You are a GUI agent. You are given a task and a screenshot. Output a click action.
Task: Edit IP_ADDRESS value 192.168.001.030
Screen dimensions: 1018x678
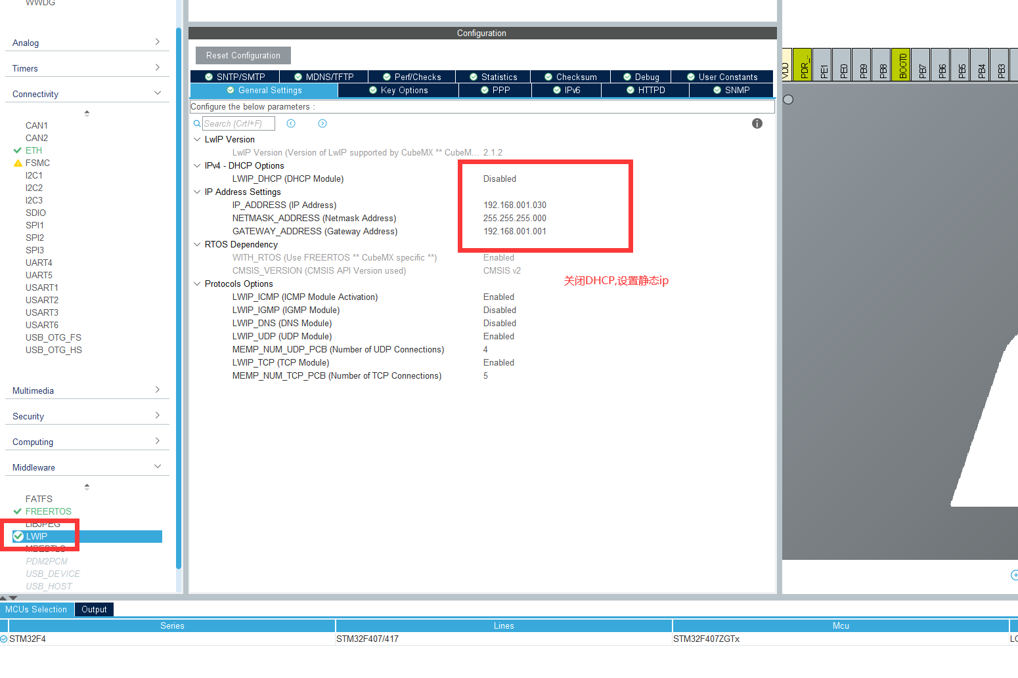[x=515, y=205]
